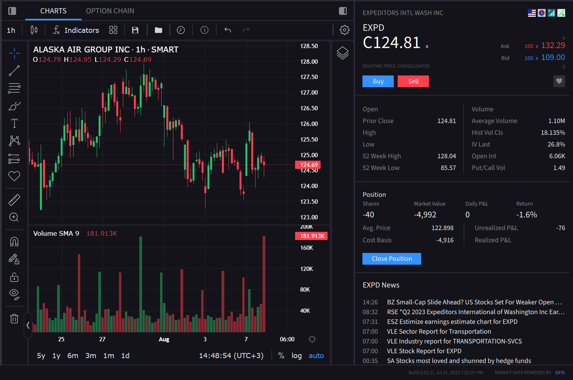573x380 pixels.
Task: Select the Text annotation tool
Action: (x=14, y=124)
